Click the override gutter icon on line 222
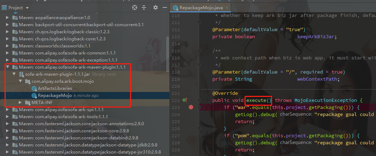The image size is (376, 156). [x=185, y=100]
